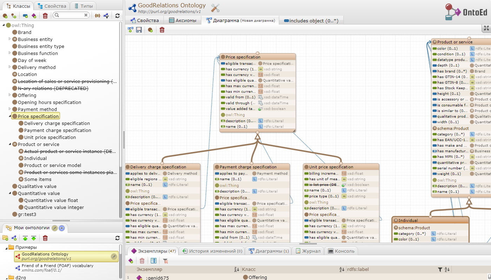Create a new diagram in the diagram toolbar
This screenshot has width=491, height=280.
tap(130, 30)
